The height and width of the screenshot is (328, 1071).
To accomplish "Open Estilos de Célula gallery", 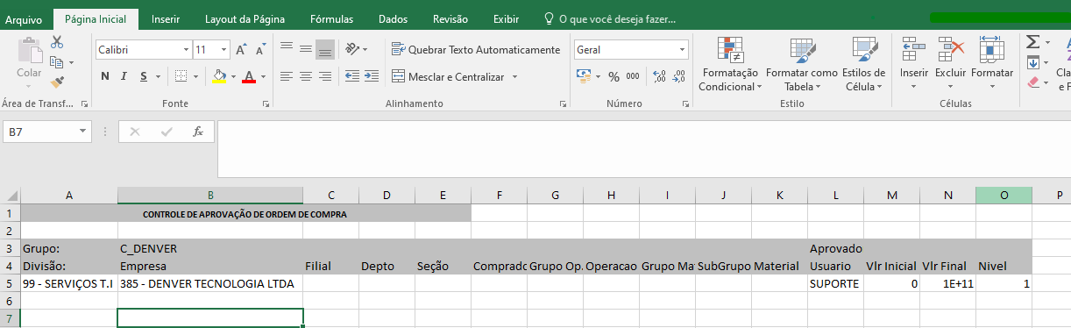I will pos(864,63).
